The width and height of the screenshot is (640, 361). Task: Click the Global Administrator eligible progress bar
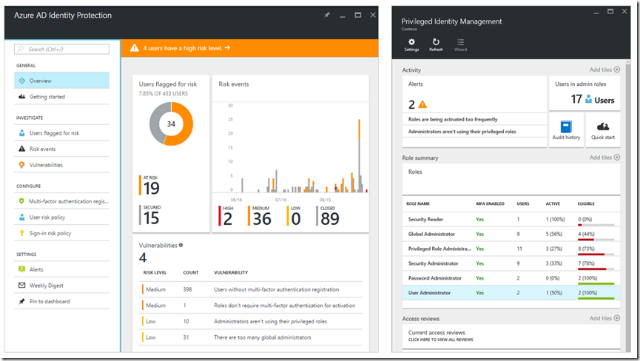[596, 240]
